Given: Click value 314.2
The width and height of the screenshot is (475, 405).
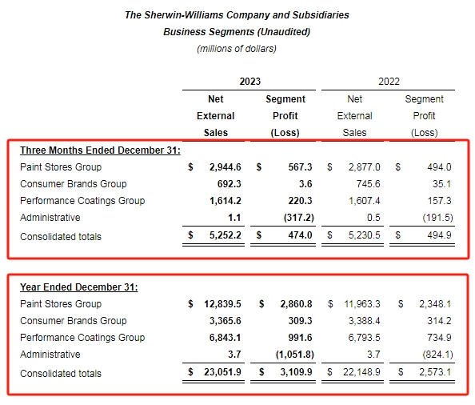Looking at the screenshot, I should pos(439,321).
